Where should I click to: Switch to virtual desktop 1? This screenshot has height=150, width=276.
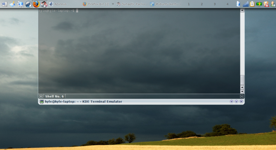[188, 4]
